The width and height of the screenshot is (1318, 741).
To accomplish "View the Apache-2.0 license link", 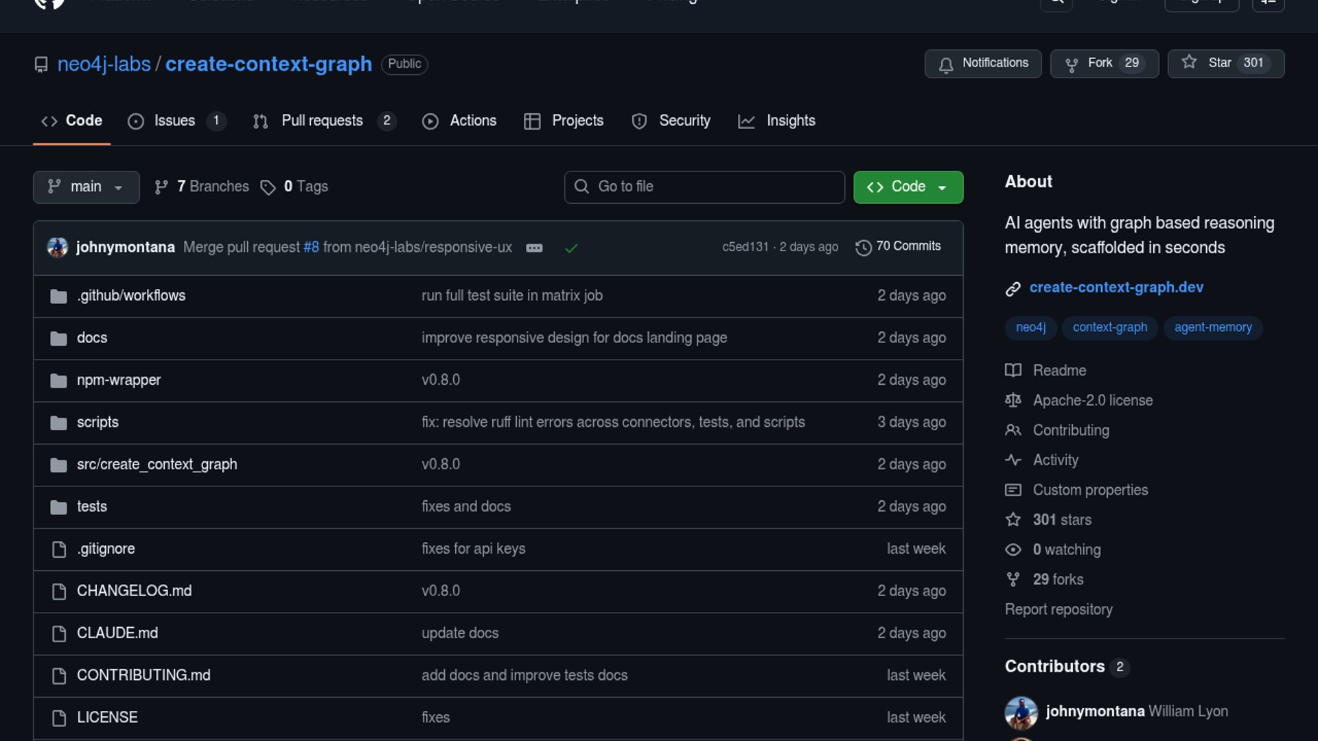I will point(1092,401).
